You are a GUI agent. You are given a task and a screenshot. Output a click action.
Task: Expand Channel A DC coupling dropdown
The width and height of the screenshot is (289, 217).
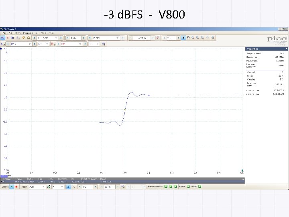[x=47, y=44]
